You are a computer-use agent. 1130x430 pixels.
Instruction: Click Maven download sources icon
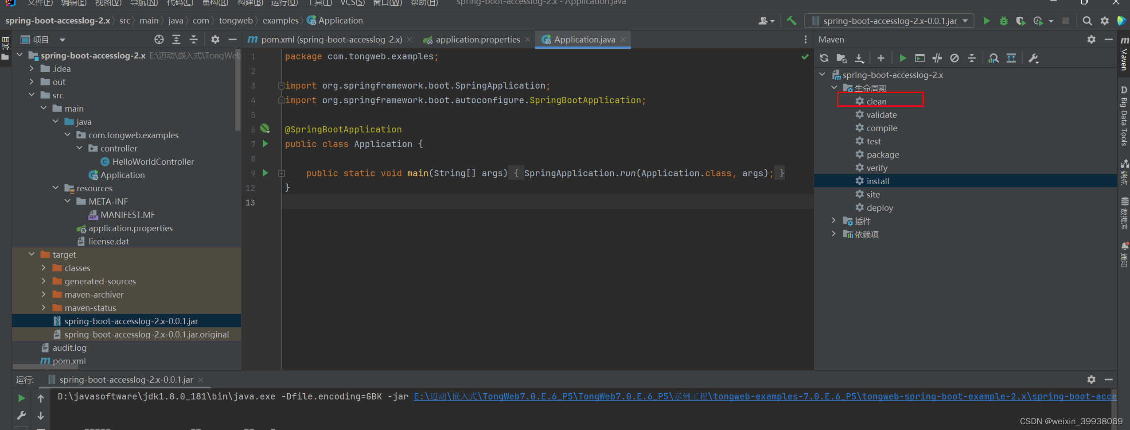click(859, 58)
